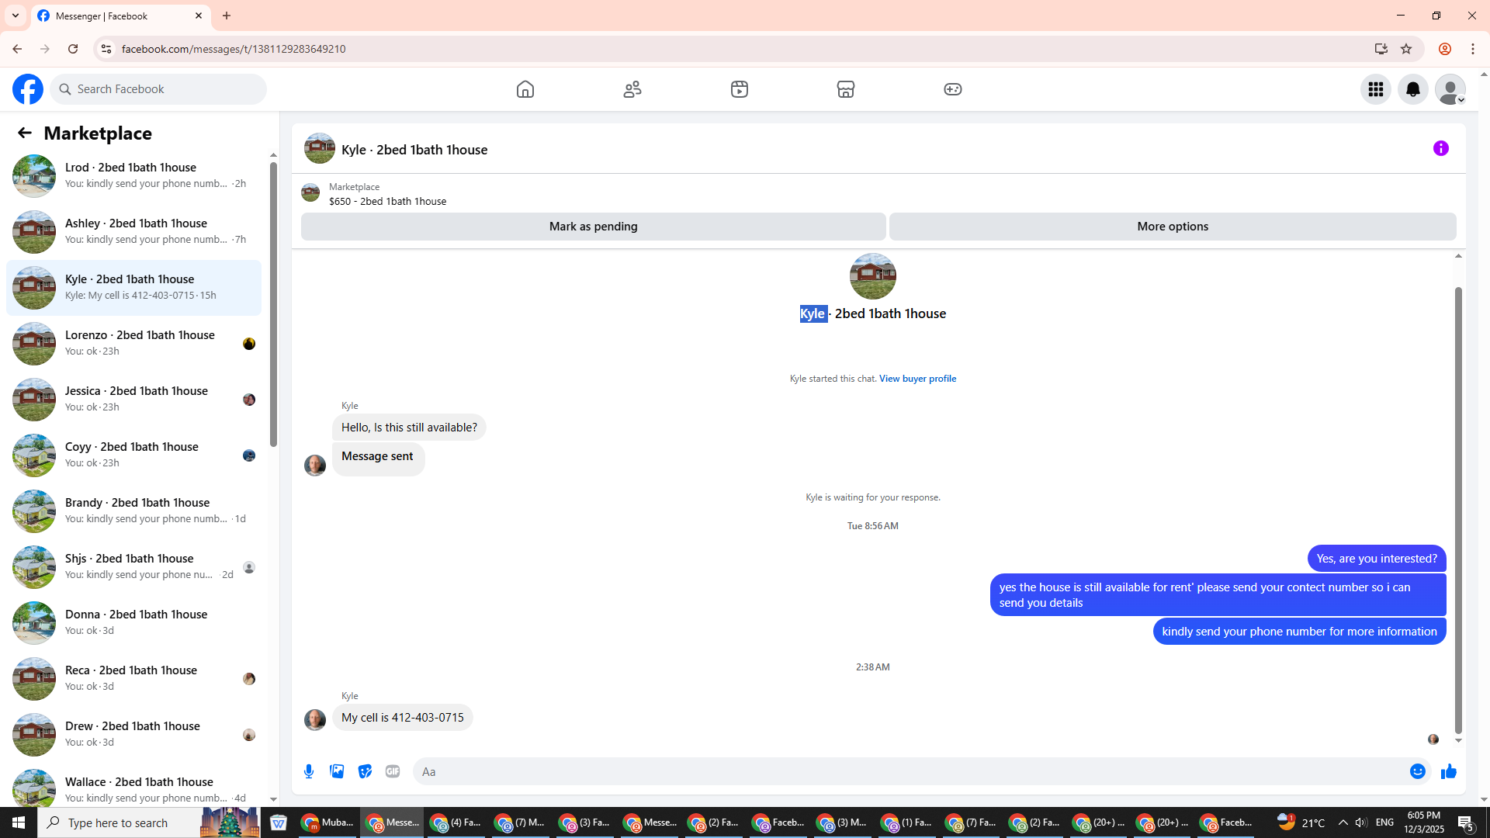
Task: Bookmark this page with the star icon
Action: (x=1406, y=49)
